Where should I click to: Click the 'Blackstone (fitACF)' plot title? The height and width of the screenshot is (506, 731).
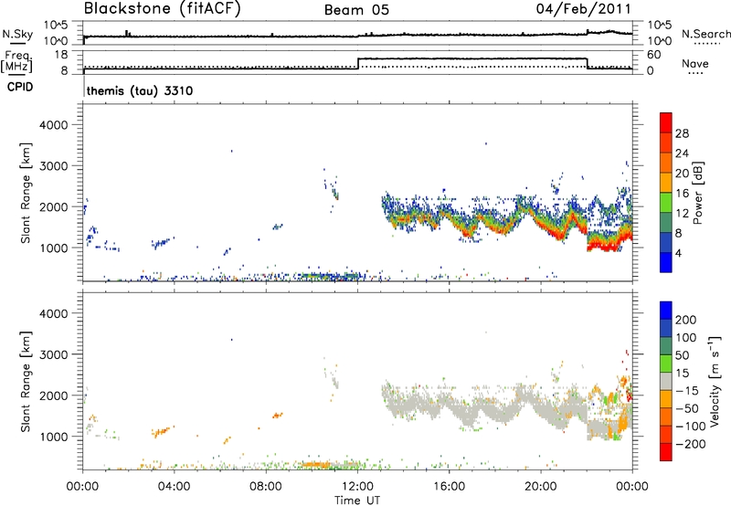tap(163, 8)
